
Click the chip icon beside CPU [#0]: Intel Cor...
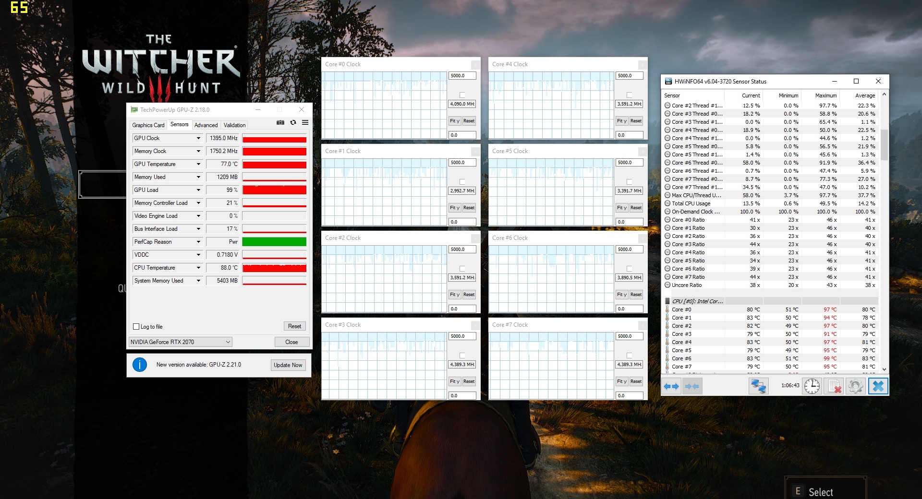[x=667, y=301]
